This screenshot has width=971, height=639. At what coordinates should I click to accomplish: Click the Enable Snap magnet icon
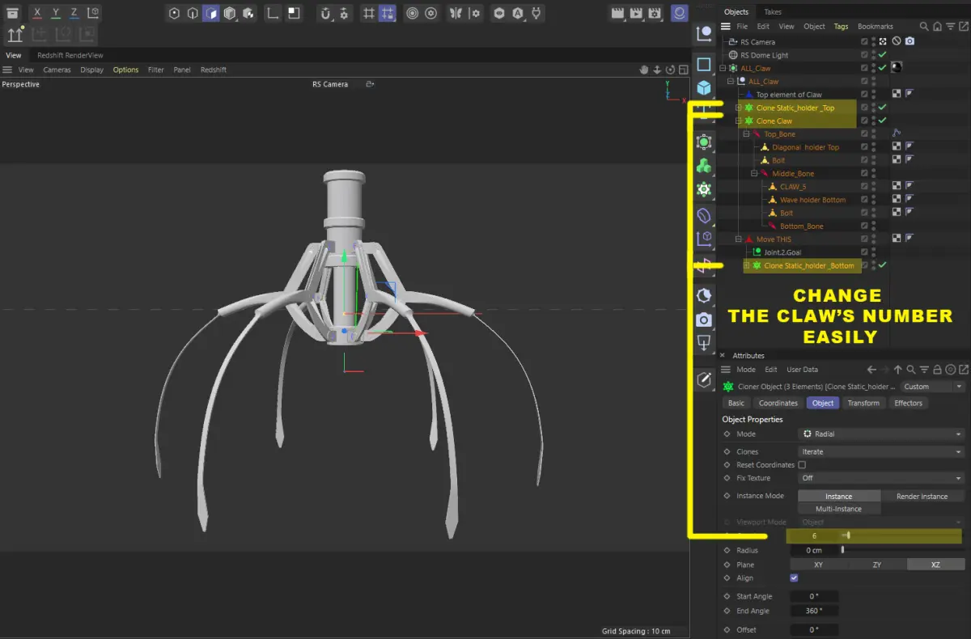(324, 13)
